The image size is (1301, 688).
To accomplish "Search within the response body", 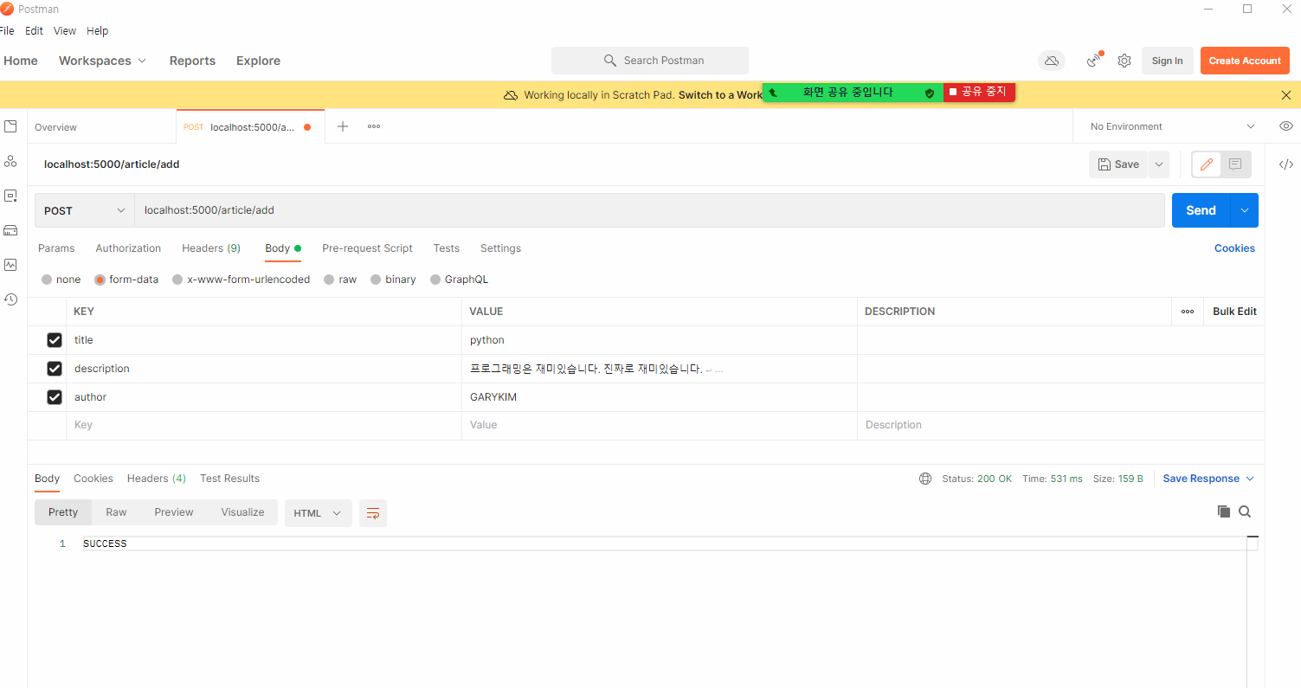I will pos(1245,511).
